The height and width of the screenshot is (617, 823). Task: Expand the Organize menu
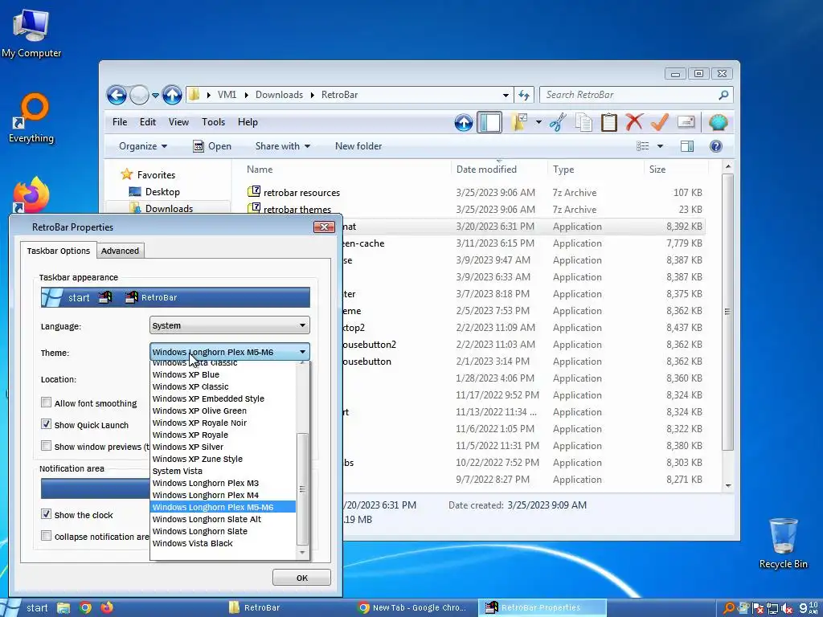(x=143, y=146)
